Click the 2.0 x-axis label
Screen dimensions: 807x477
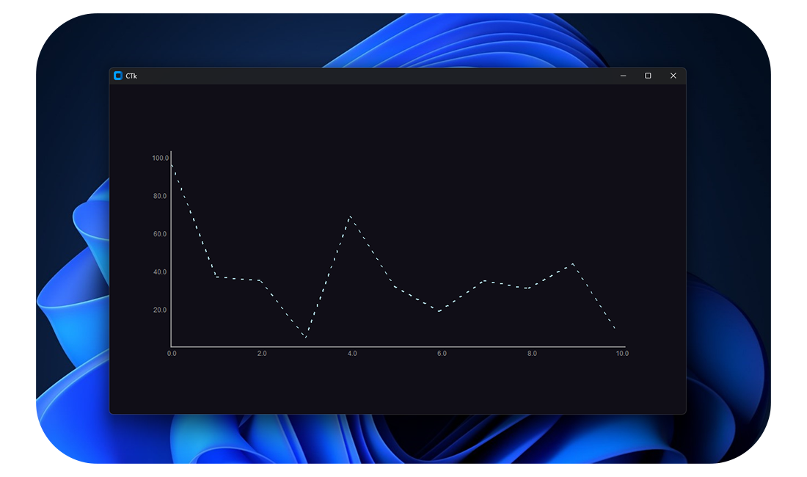click(x=262, y=354)
